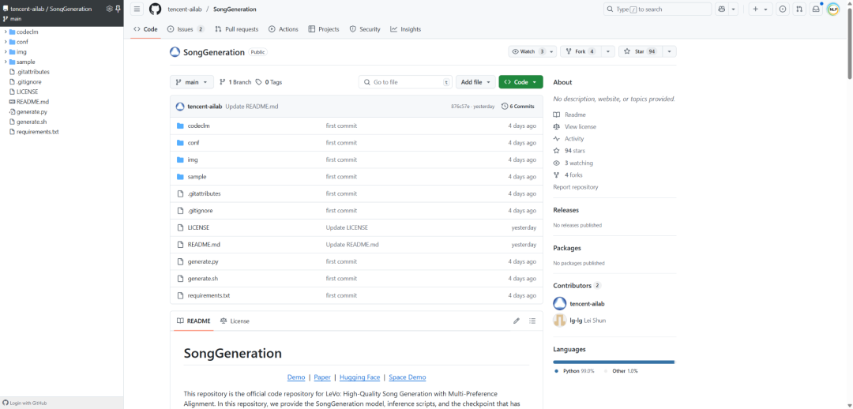Star the SongGeneration repository
This screenshot has height=409, width=853.
640,51
